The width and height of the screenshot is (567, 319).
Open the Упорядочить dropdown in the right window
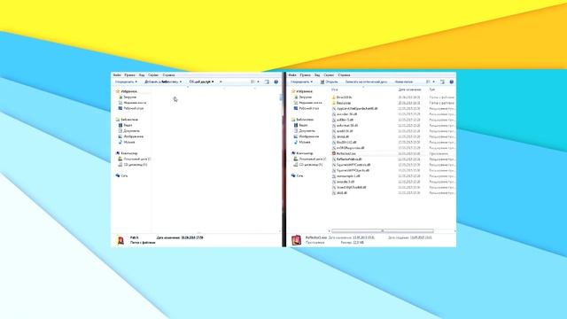click(301, 82)
